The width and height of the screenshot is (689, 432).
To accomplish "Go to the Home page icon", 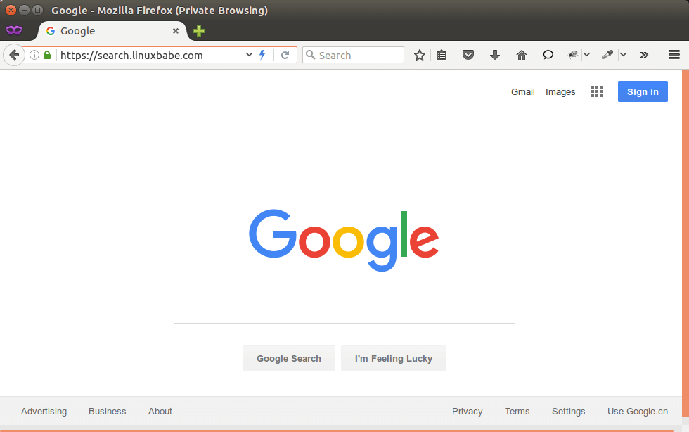I will tap(522, 55).
